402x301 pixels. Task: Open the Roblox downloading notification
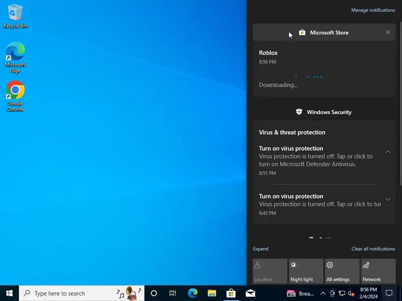(x=324, y=69)
